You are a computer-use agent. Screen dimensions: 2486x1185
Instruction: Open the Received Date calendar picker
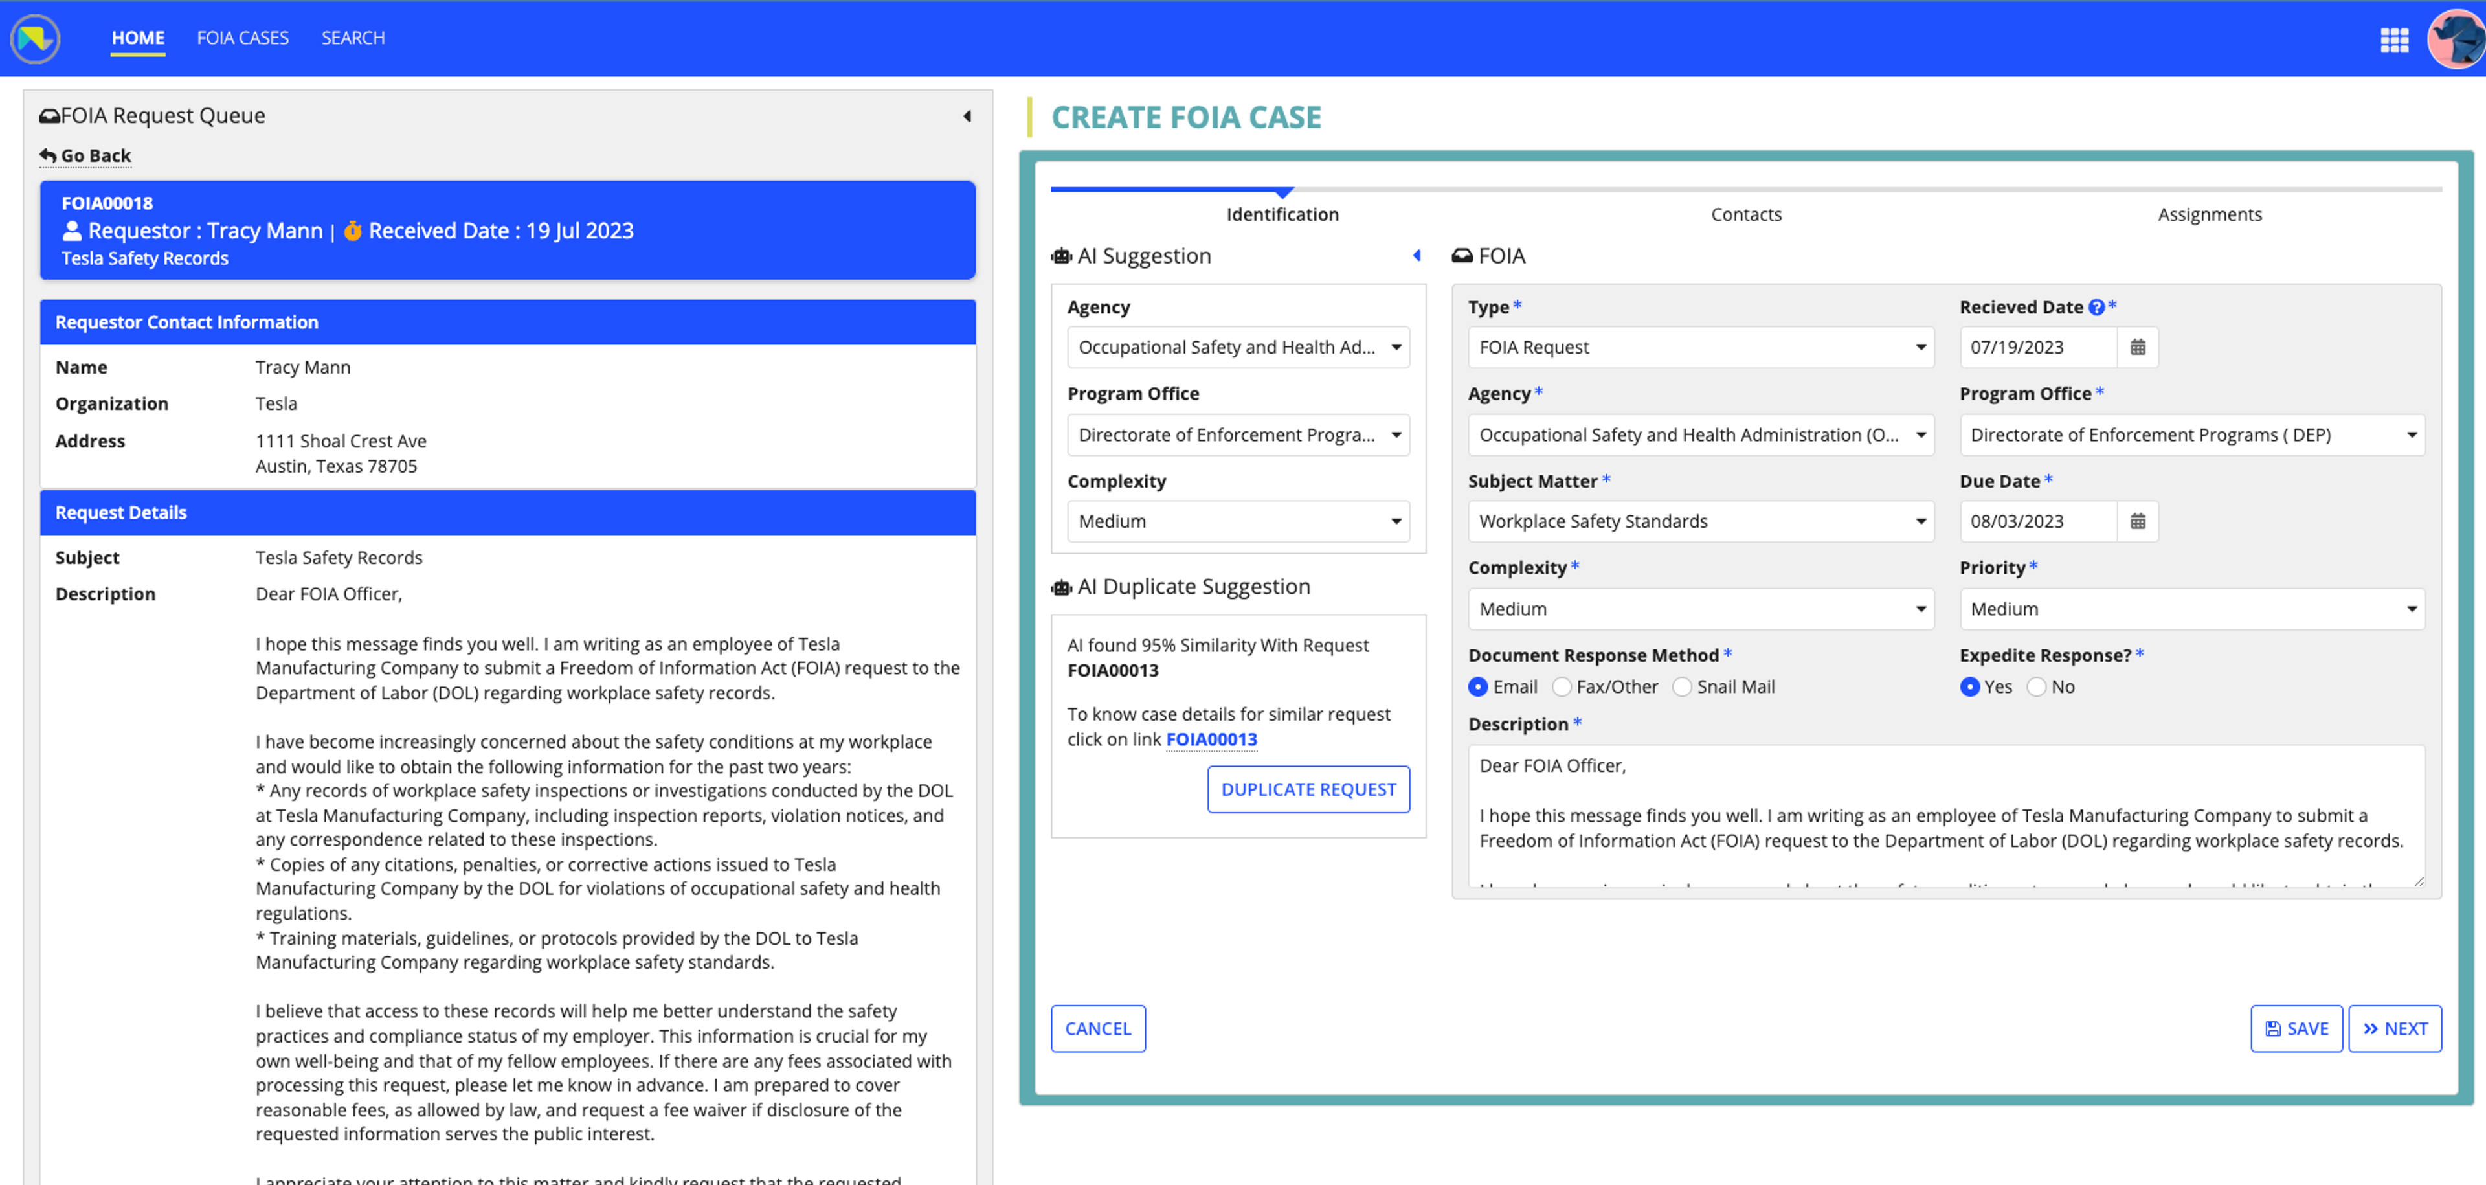[x=2138, y=347]
